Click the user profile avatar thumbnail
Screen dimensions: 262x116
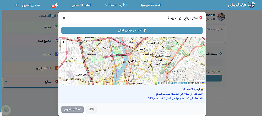click(x=221, y=17)
